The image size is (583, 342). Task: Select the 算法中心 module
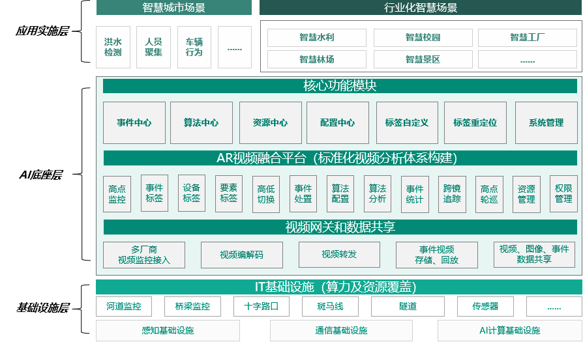pos(201,123)
